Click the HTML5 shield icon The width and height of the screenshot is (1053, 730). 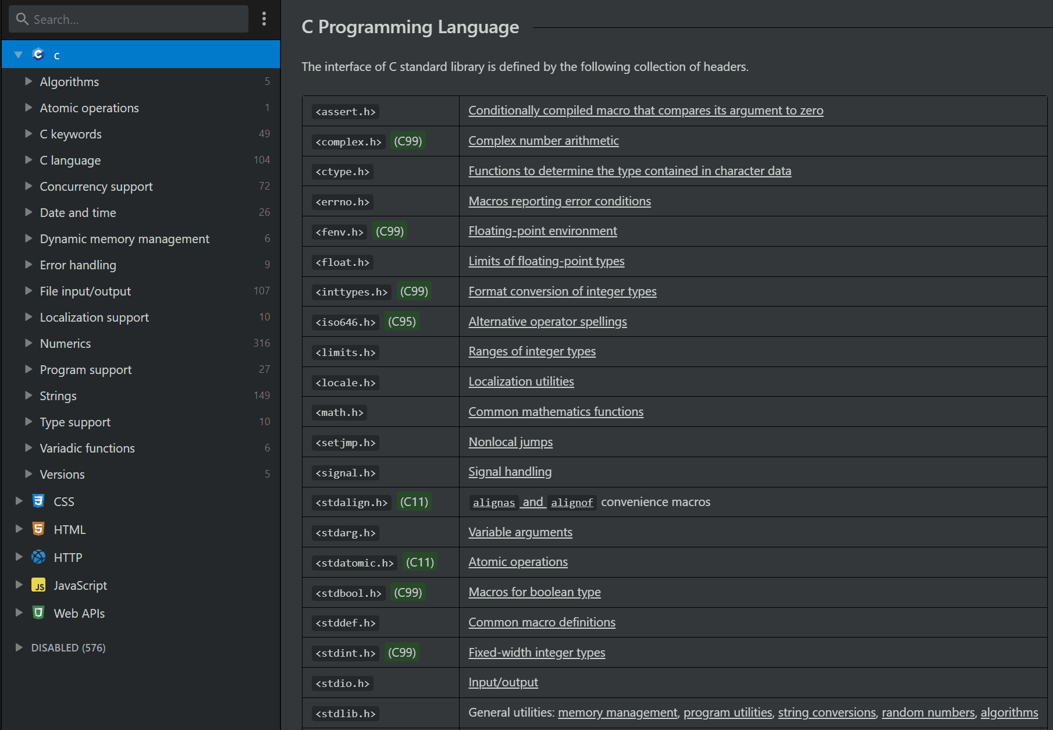pyautogui.click(x=38, y=529)
